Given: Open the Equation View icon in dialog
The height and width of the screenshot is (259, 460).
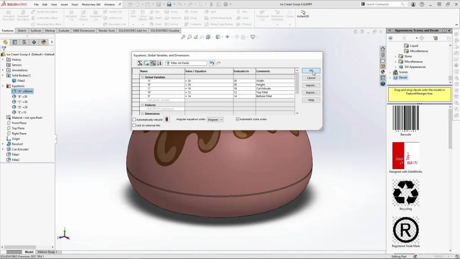Looking at the screenshot, I should pos(140,63).
